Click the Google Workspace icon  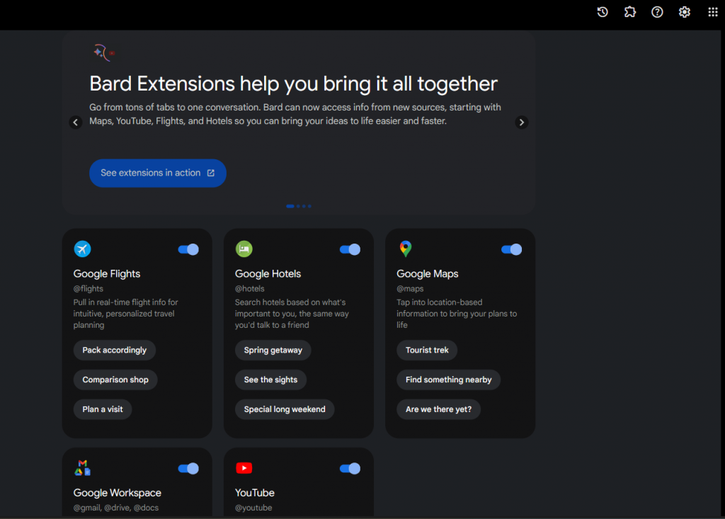click(82, 467)
